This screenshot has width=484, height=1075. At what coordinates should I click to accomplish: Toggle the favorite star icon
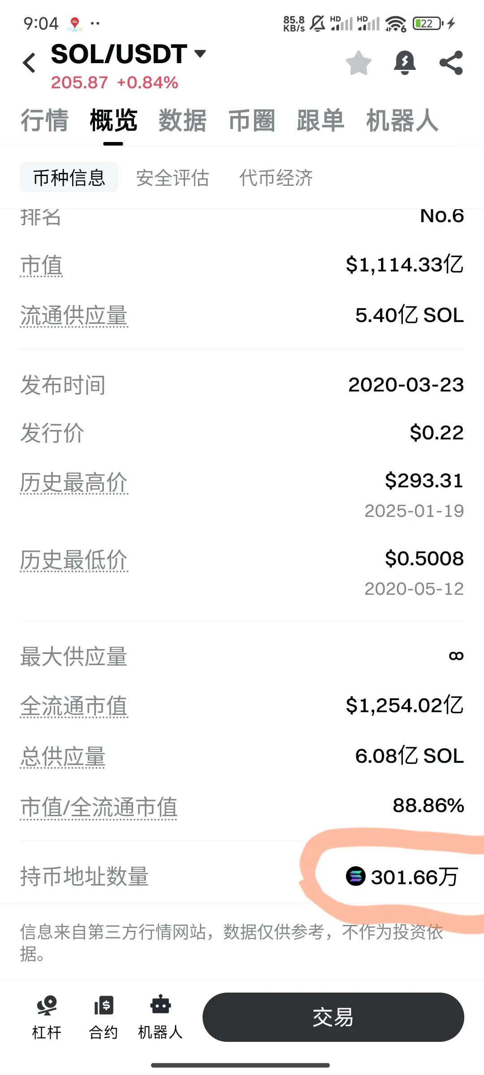tap(359, 63)
